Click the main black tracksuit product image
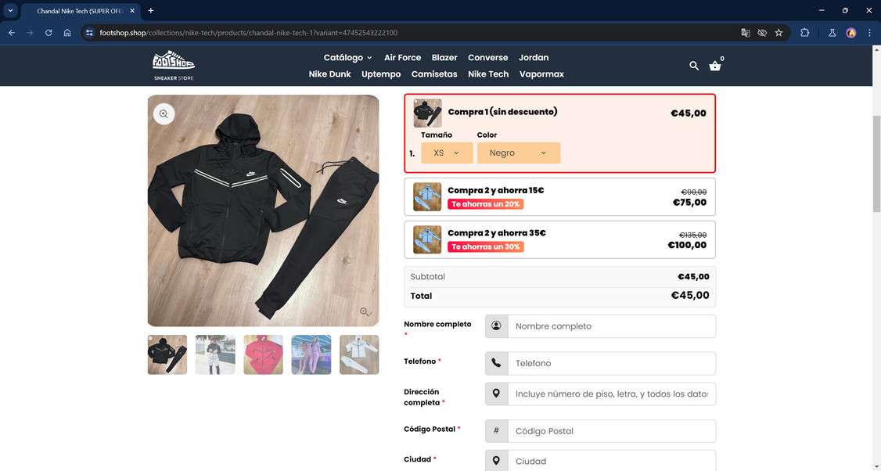This screenshot has height=471, width=881. [263, 210]
